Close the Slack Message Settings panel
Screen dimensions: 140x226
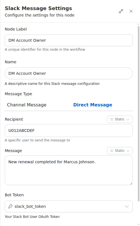click(x=131, y=11)
